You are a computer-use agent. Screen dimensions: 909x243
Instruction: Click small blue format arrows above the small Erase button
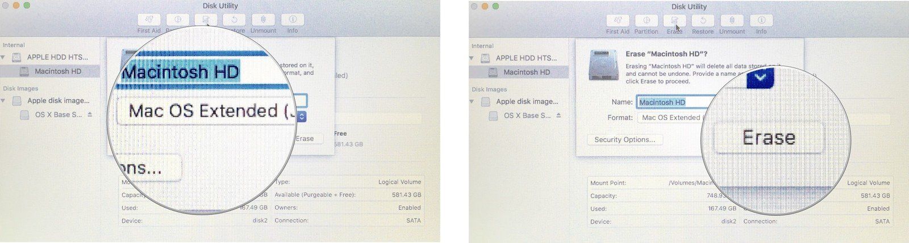302,116
